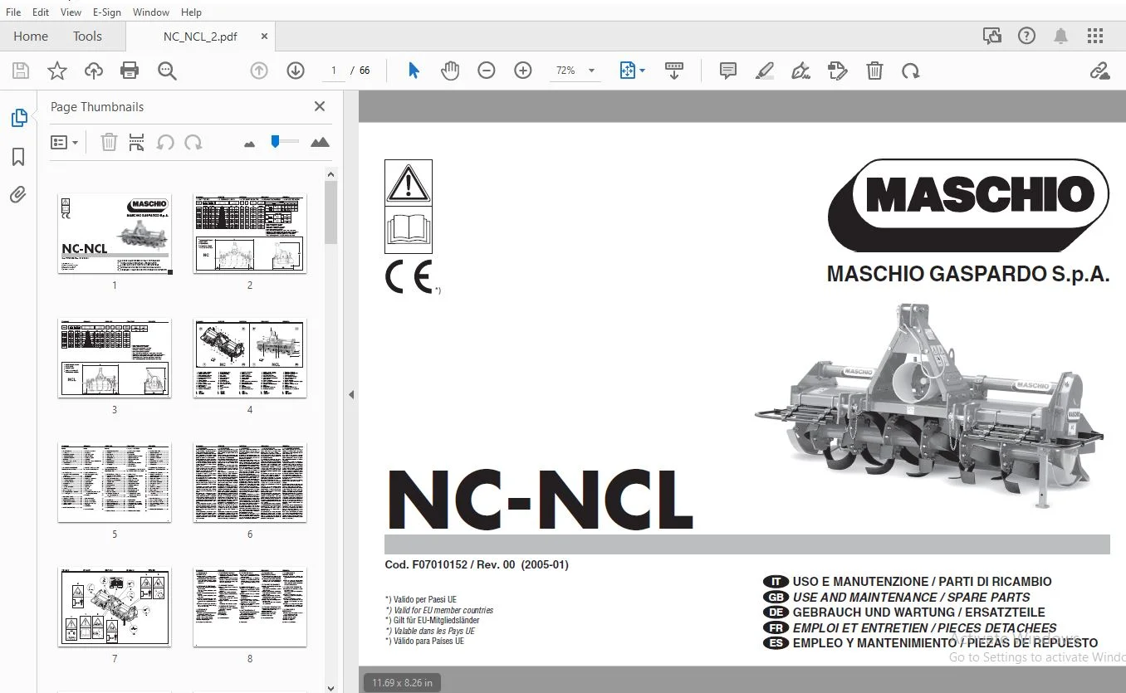Open the thumbnails options menu dropdown

click(x=65, y=143)
